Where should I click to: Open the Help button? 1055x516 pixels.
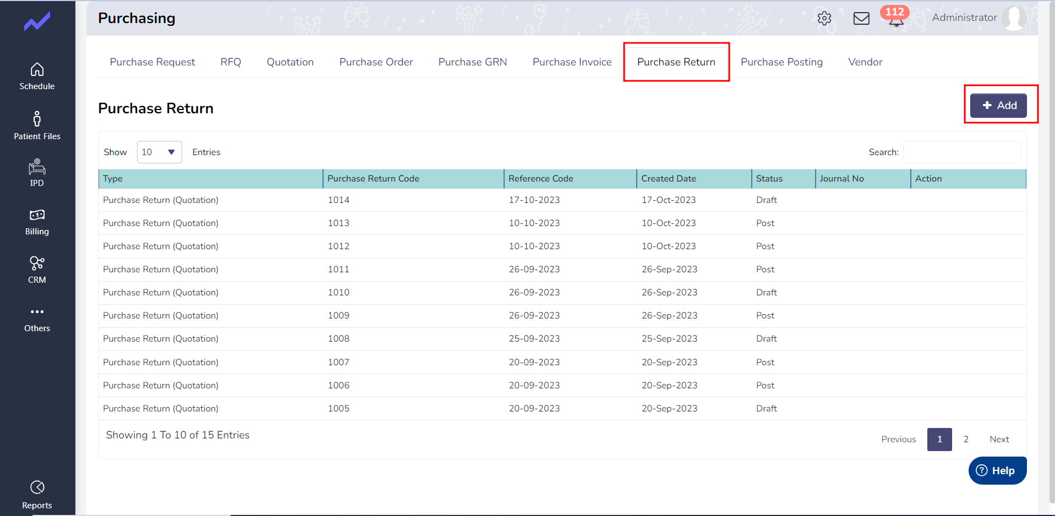tap(997, 470)
